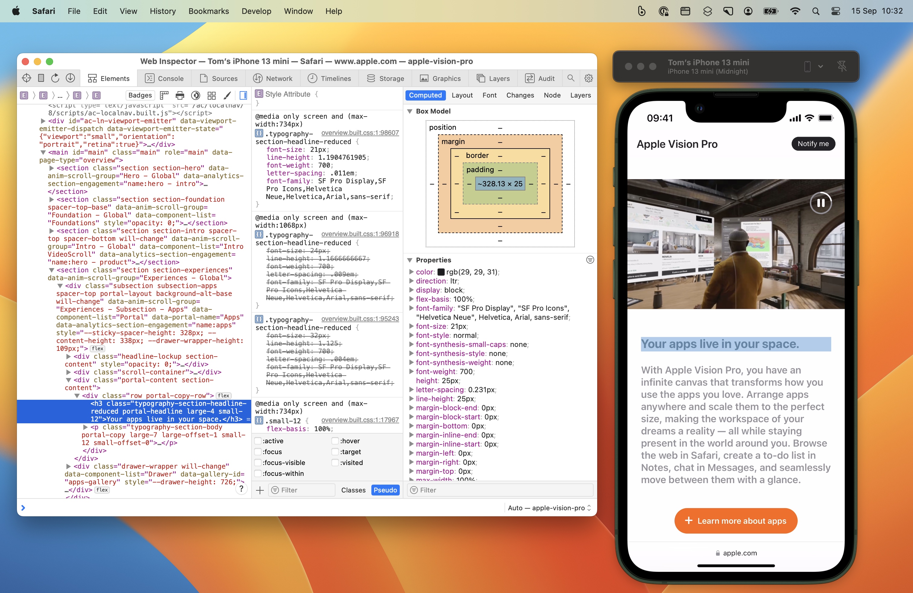The image size is (913, 593).
Task: Click the styles Filter field
Action: pyautogui.click(x=302, y=490)
